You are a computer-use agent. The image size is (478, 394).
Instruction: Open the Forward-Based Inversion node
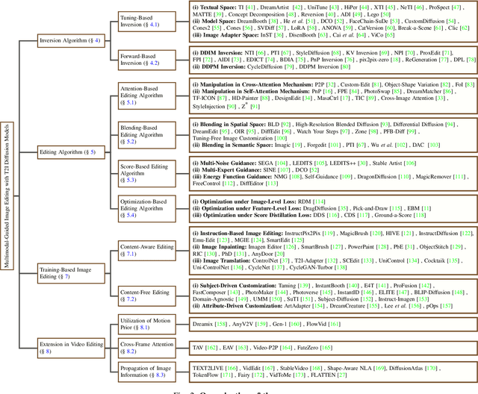147,60
